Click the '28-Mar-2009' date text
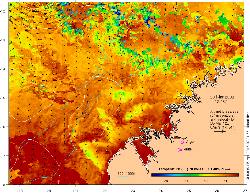The width and height of the screenshot is (250, 193). pyautogui.click(x=222, y=97)
